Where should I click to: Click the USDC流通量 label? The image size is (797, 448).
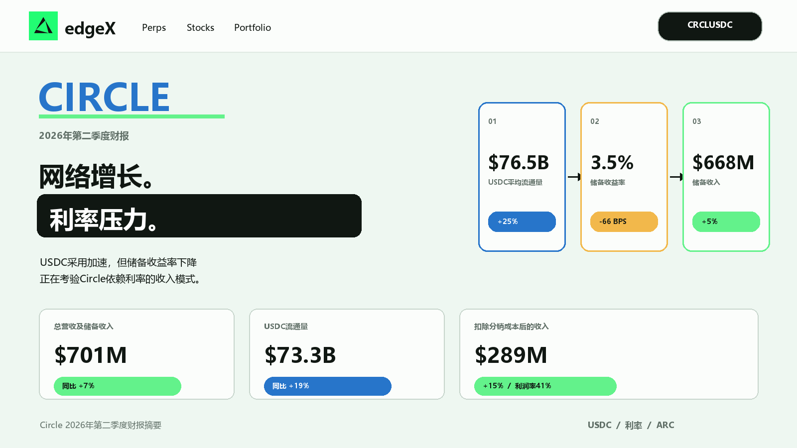tap(286, 327)
